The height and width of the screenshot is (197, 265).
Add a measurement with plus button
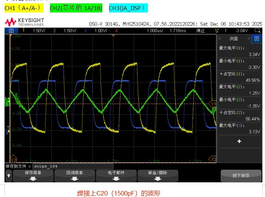239,141
